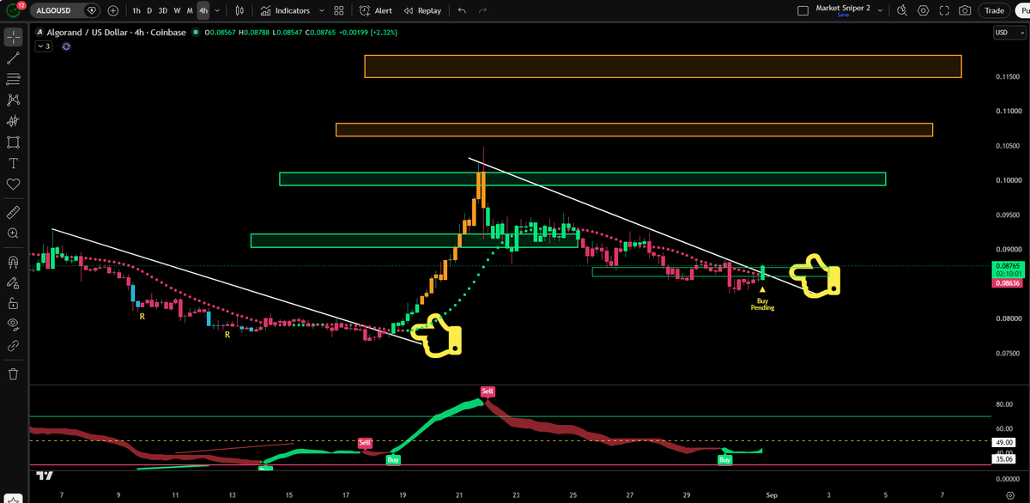Toggle stay in drawing mode

pos(14,282)
